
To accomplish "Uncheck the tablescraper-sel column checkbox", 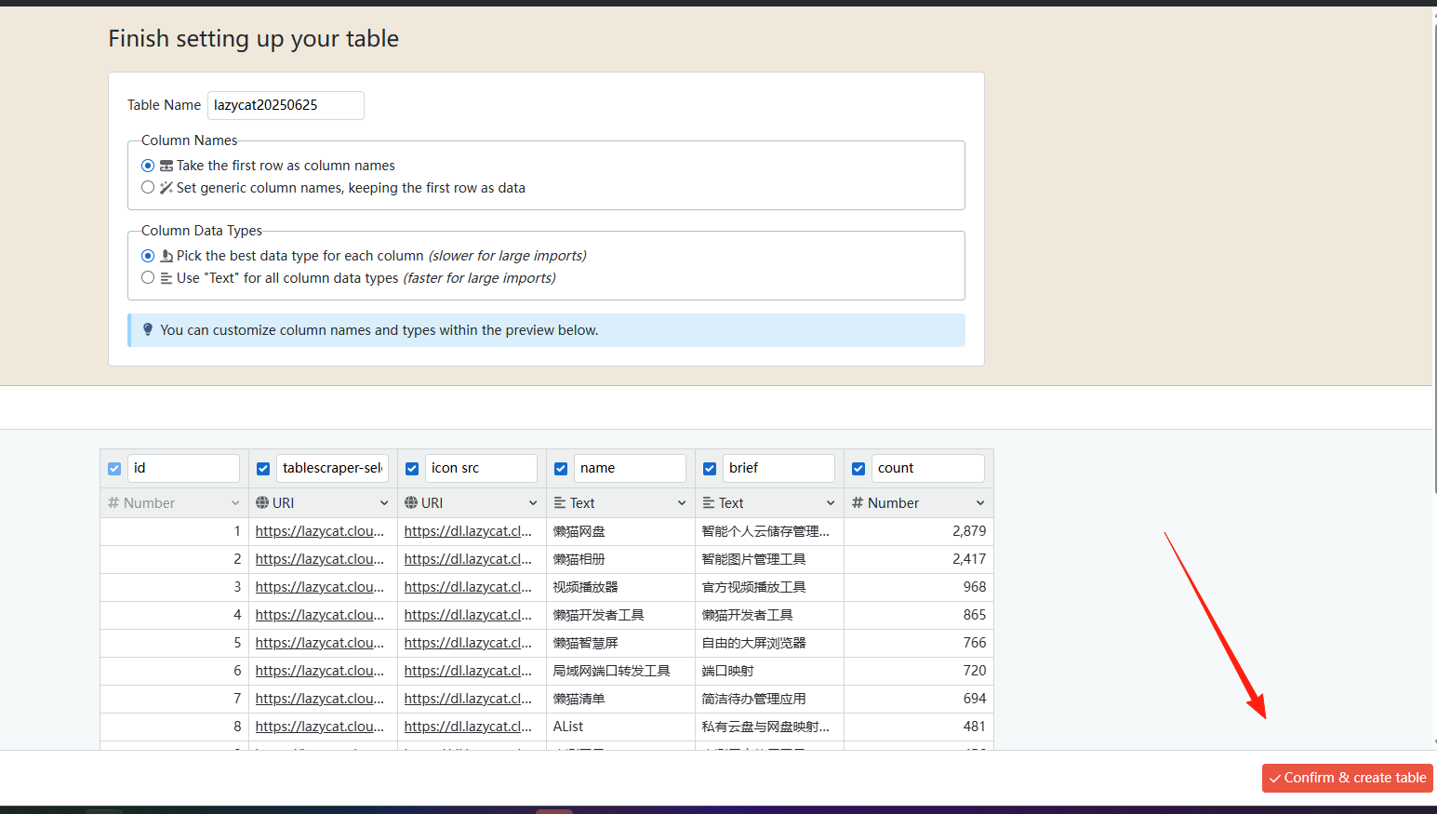I will coord(263,469).
